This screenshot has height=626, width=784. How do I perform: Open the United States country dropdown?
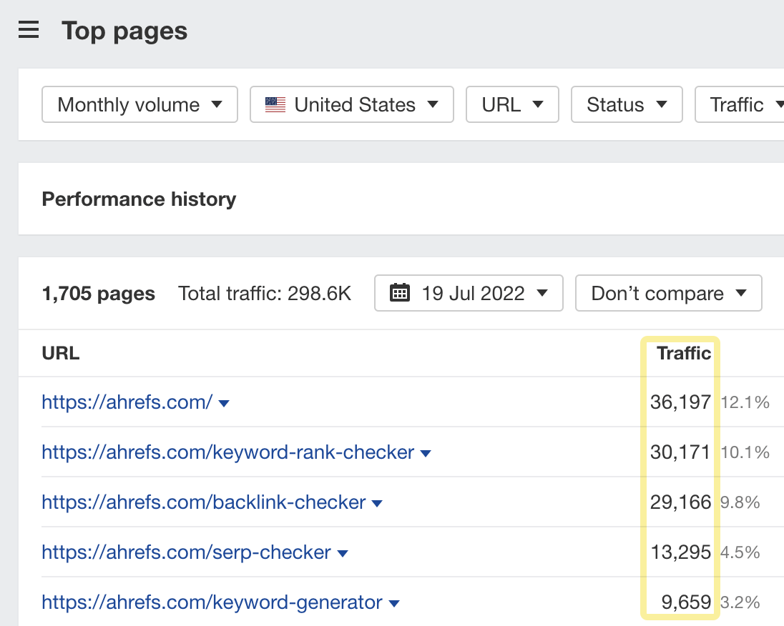pyautogui.click(x=351, y=104)
